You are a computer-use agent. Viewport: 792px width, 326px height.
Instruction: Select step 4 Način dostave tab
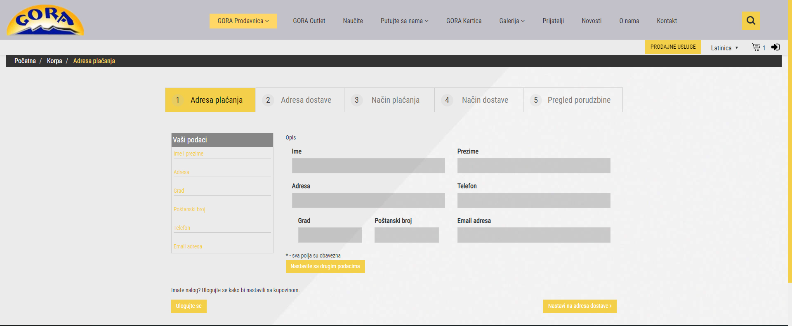coord(479,100)
